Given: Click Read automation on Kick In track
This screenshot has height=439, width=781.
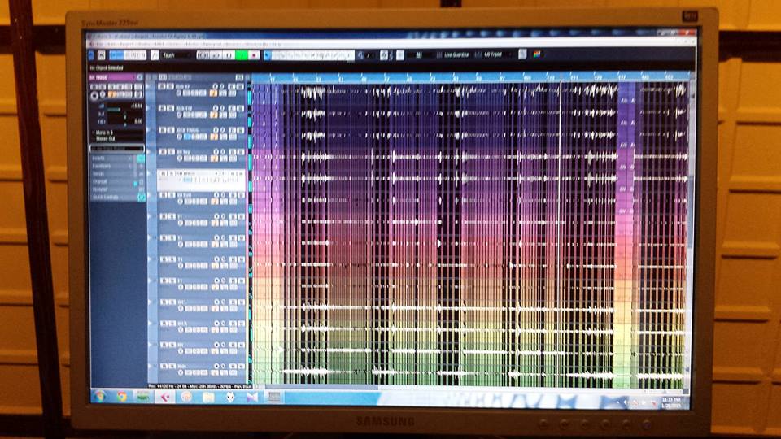Looking at the screenshot, I should coord(233,87).
